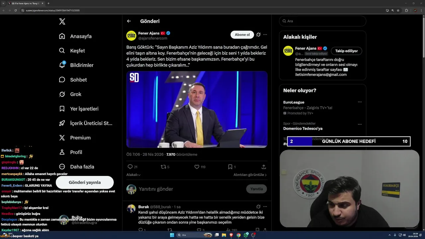Image resolution: width=425 pixels, height=239 pixels.
Task: Open Keşfet explore page
Action: tap(72, 51)
